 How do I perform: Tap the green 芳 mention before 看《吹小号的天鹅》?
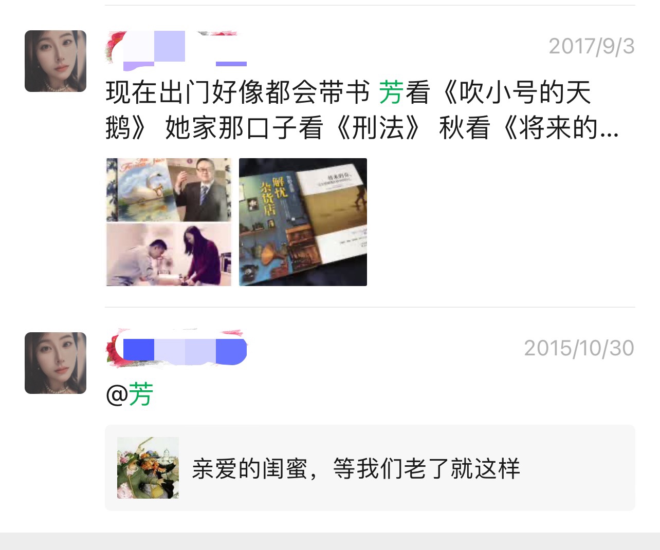[x=391, y=92]
